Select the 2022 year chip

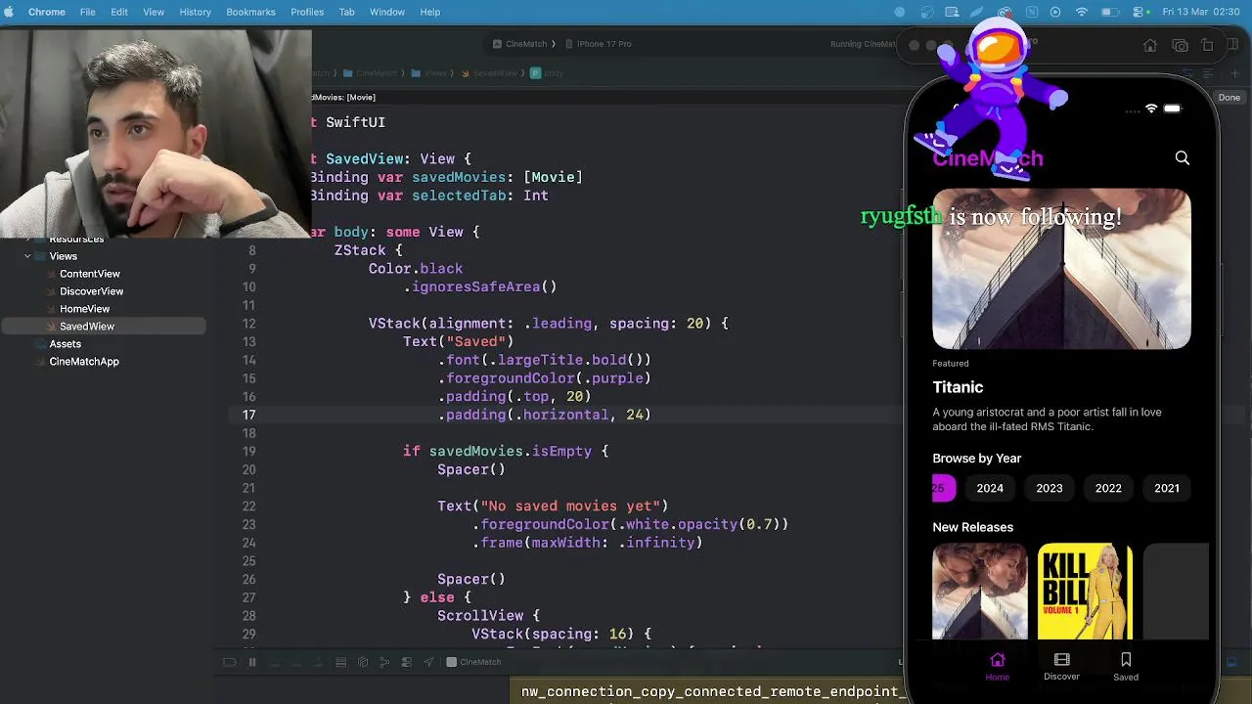click(x=1108, y=488)
